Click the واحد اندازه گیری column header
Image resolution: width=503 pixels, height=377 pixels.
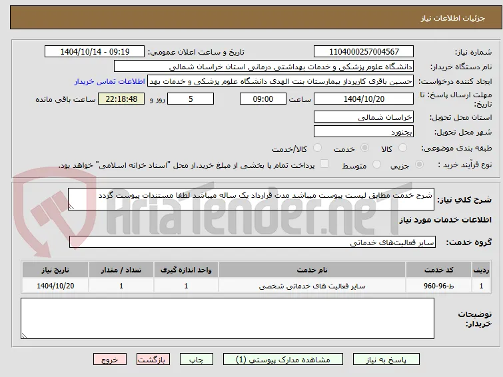pyautogui.click(x=186, y=270)
